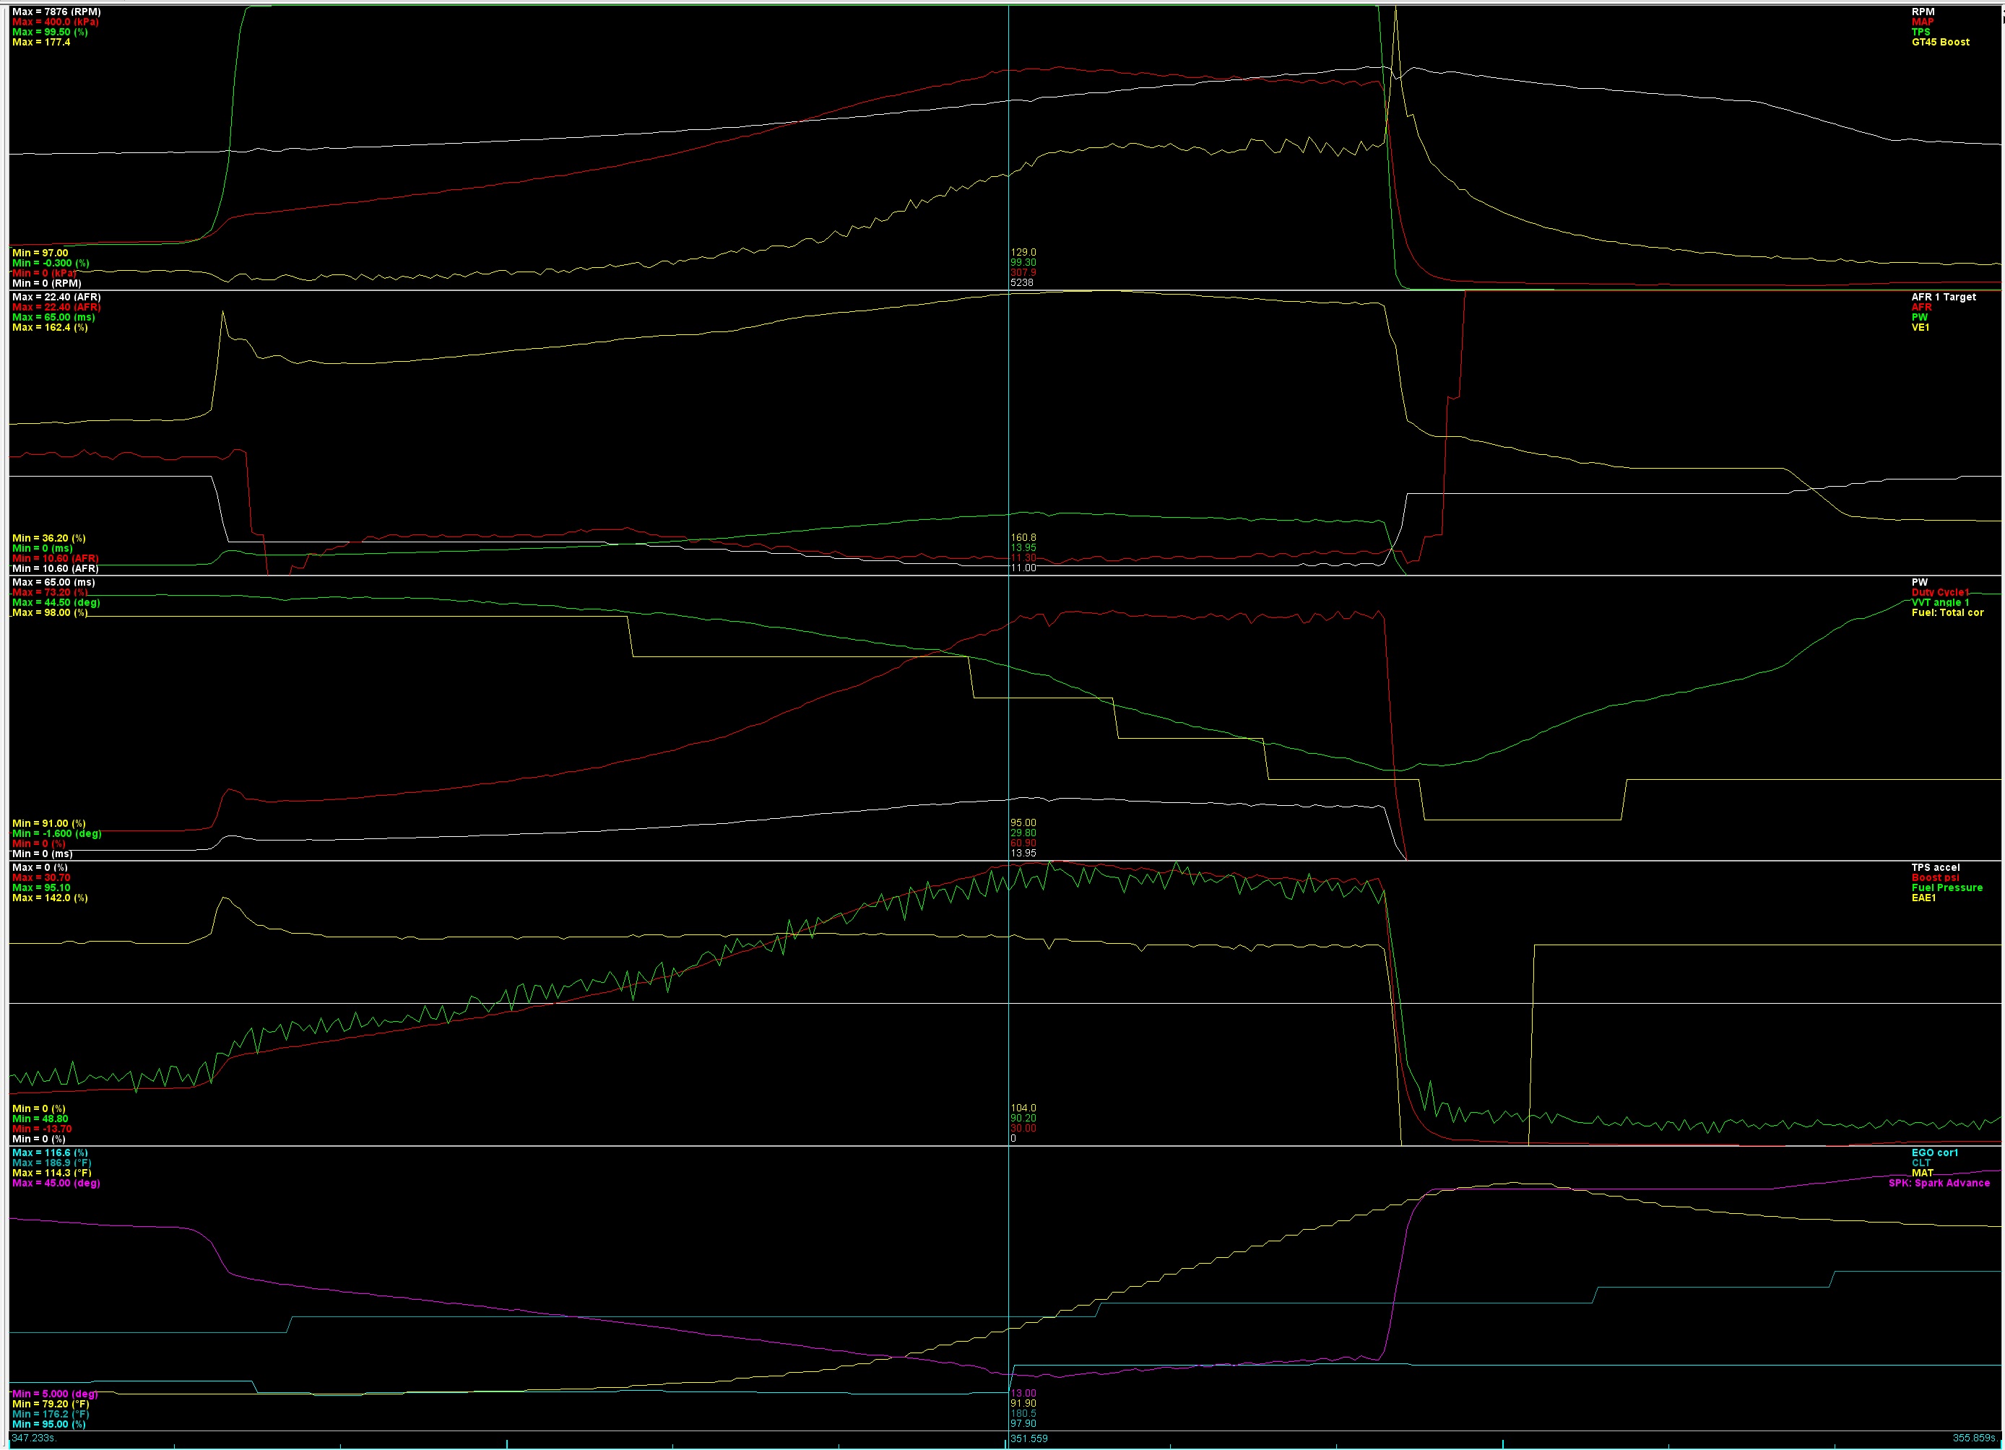Click the Duty Cycle1 legend label
The image size is (2005, 1450).
click(x=1939, y=593)
